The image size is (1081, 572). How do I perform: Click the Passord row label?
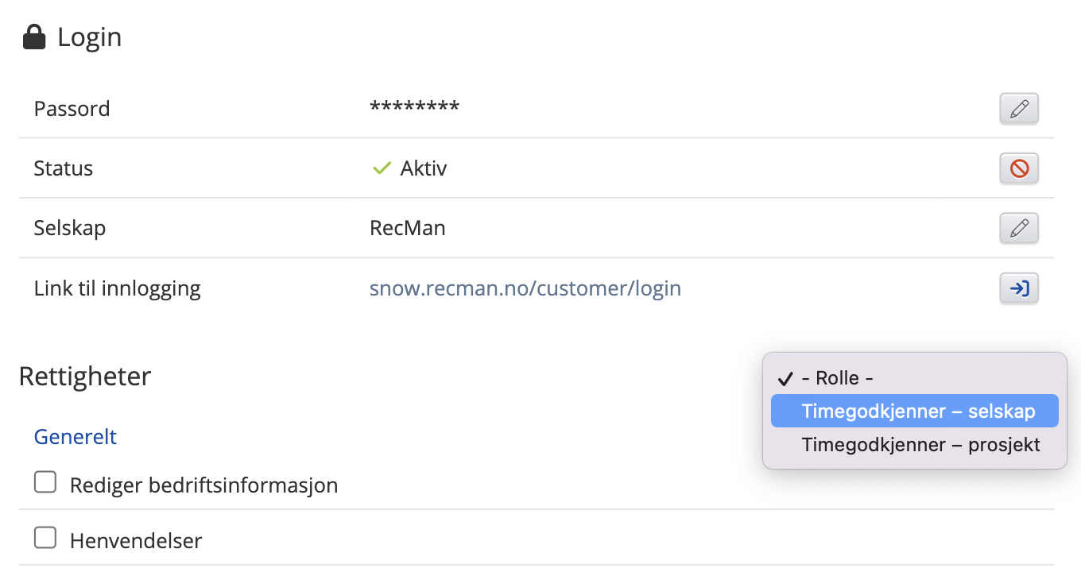click(x=72, y=109)
